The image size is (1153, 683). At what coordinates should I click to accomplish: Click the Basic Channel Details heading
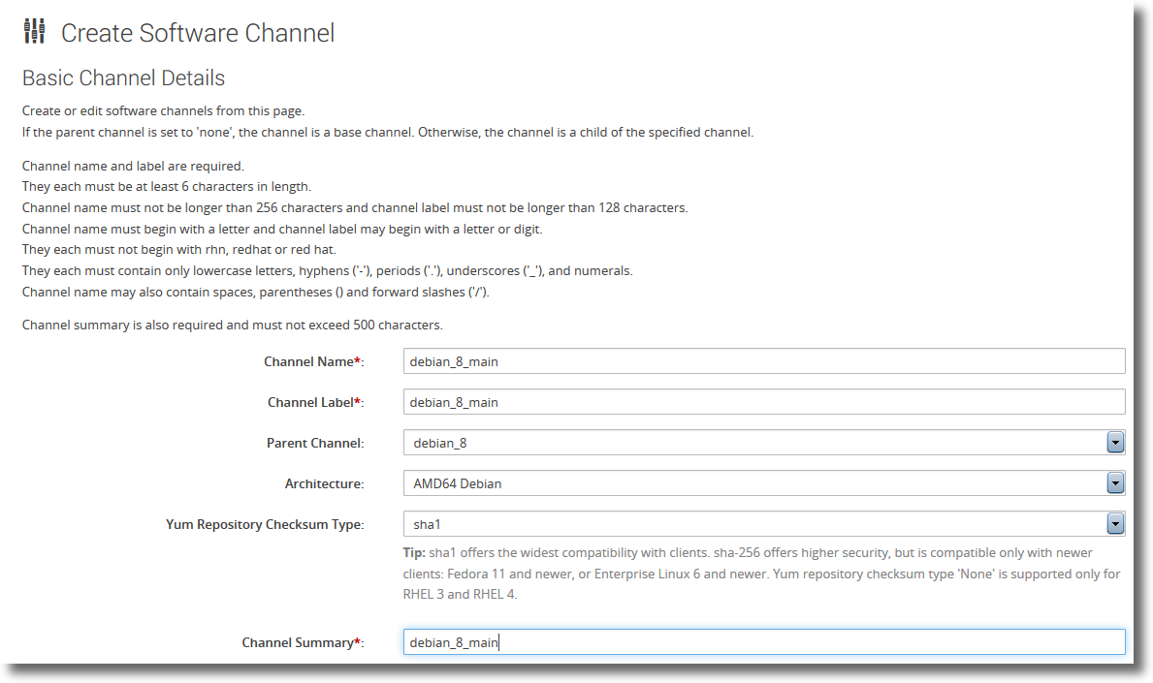point(123,78)
